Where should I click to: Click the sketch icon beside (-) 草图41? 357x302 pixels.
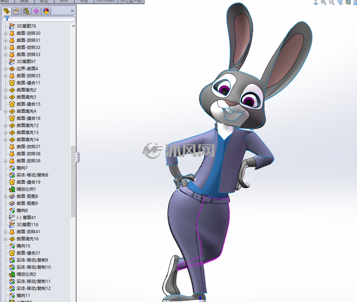[x=12, y=218]
